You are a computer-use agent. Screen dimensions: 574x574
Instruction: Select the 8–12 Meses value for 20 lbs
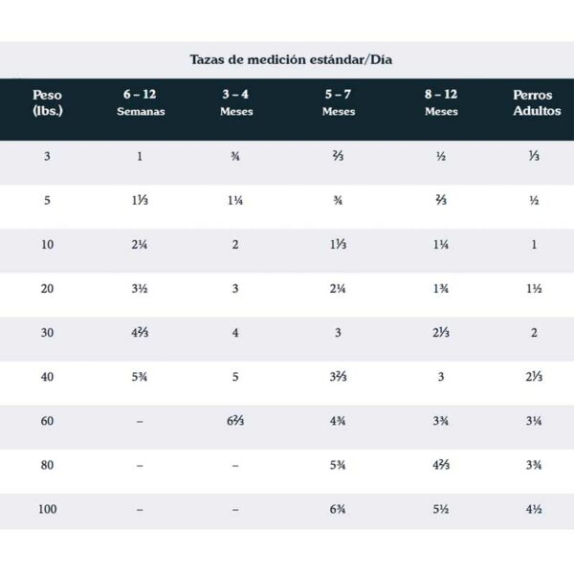coord(441,288)
